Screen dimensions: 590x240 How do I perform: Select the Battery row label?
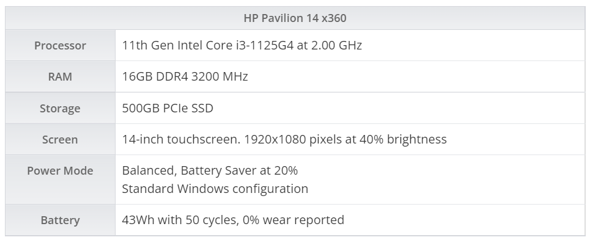click(60, 220)
